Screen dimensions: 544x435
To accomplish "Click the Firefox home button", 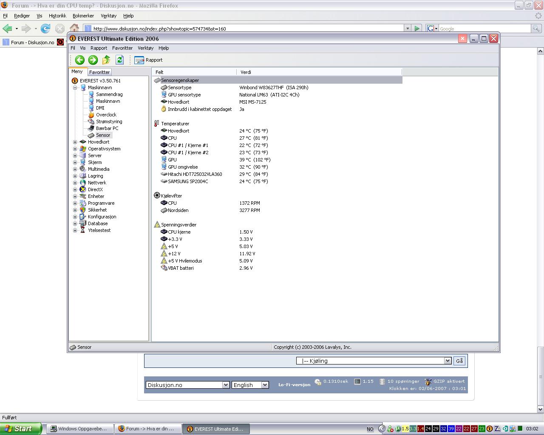I will click(74, 28).
